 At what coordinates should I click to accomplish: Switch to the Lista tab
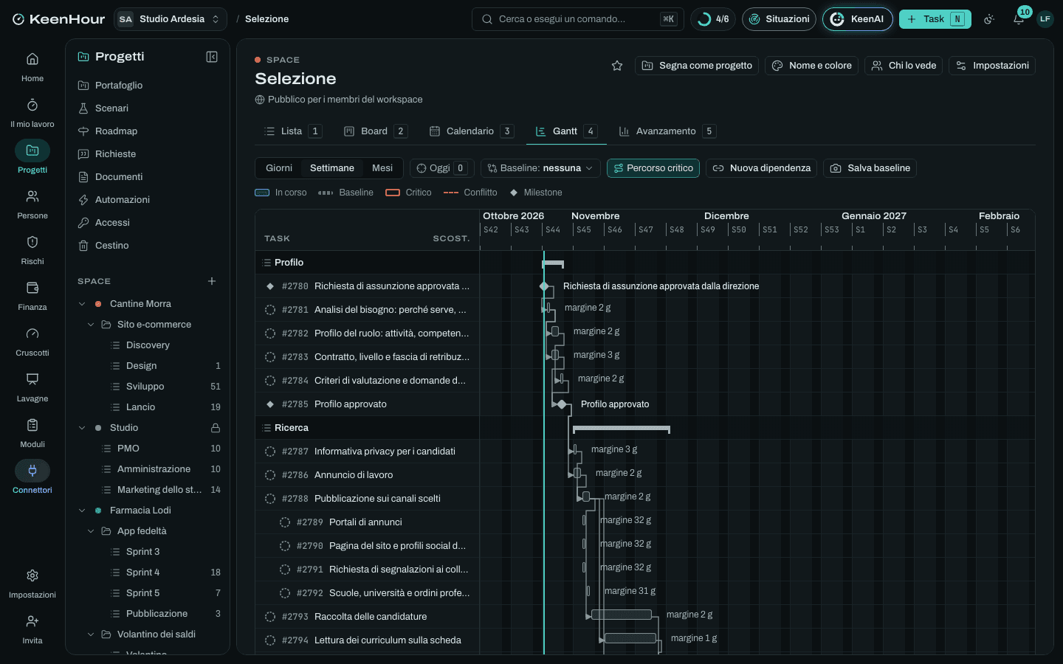click(x=292, y=131)
